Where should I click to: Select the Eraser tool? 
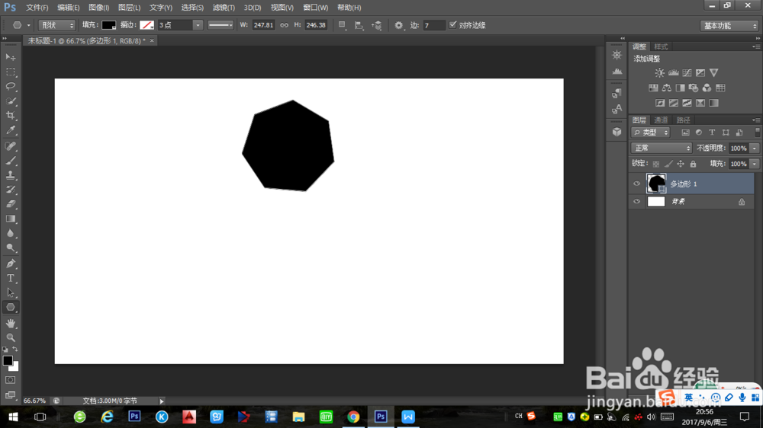coord(10,204)
